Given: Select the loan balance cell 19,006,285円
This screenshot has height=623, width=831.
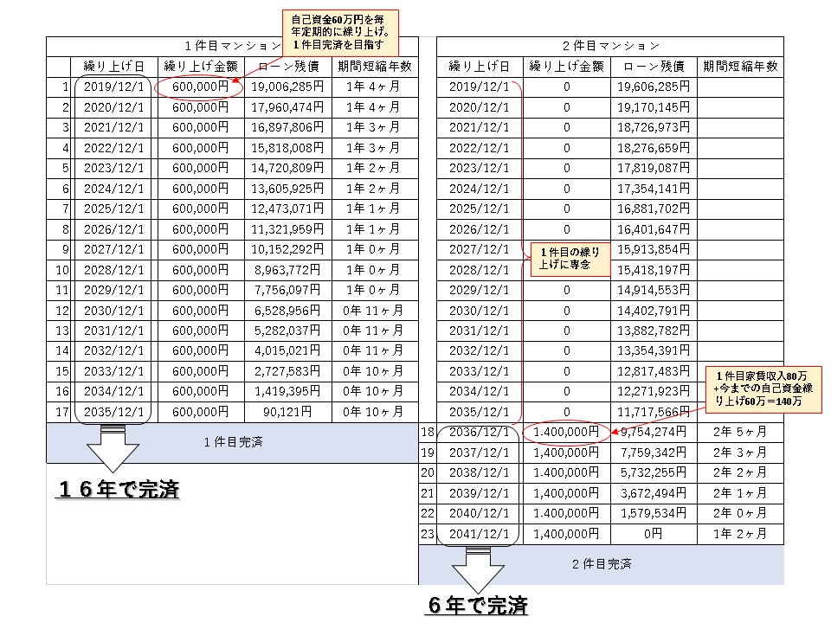Looking at the screenshot, I should (x=287, y=87).
